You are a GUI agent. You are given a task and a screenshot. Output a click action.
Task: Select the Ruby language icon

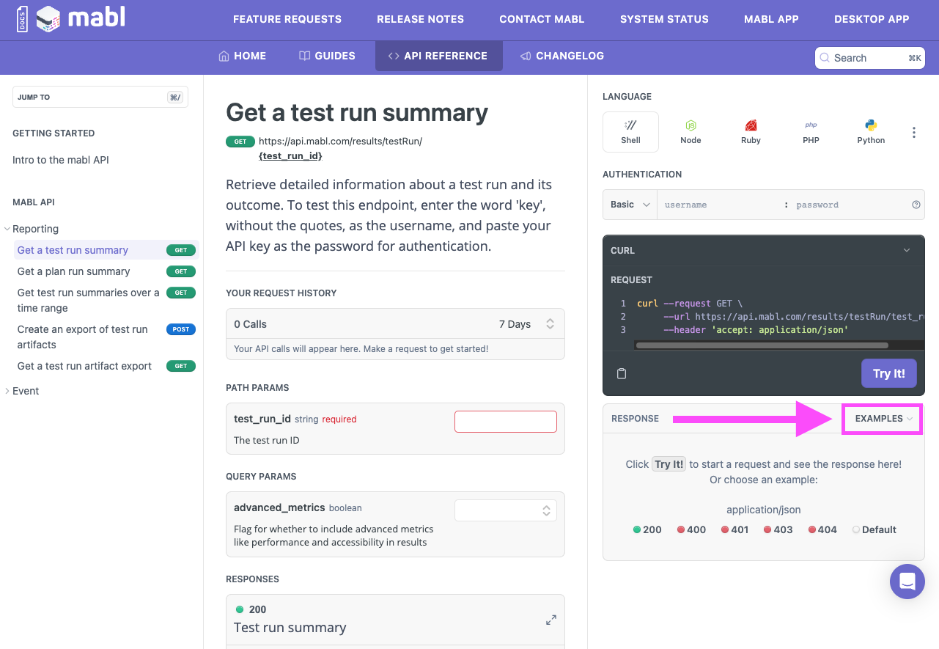point(751,132)
